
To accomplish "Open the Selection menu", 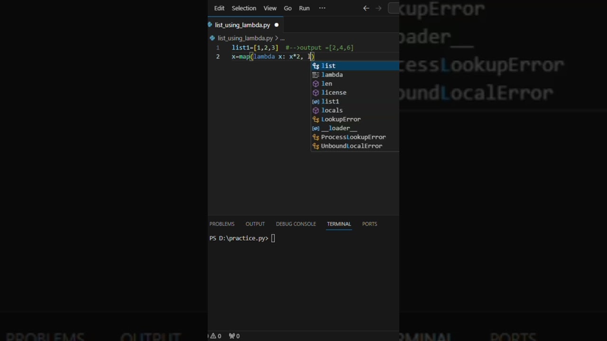I will (x=244, y=8).
